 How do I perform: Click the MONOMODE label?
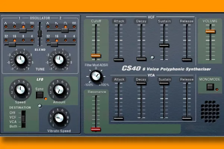[210, 79]
